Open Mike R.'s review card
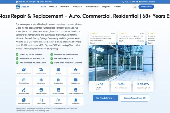 [x=131, y=38]
